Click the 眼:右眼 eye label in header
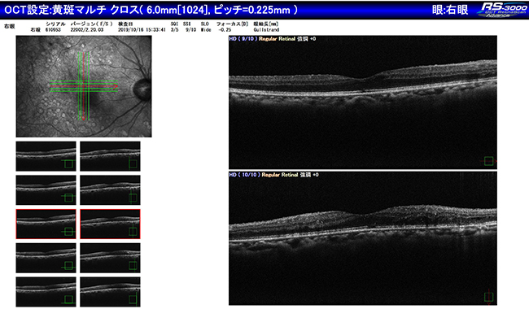Screen dimensions: 529x309 click(x=450, y=10)
